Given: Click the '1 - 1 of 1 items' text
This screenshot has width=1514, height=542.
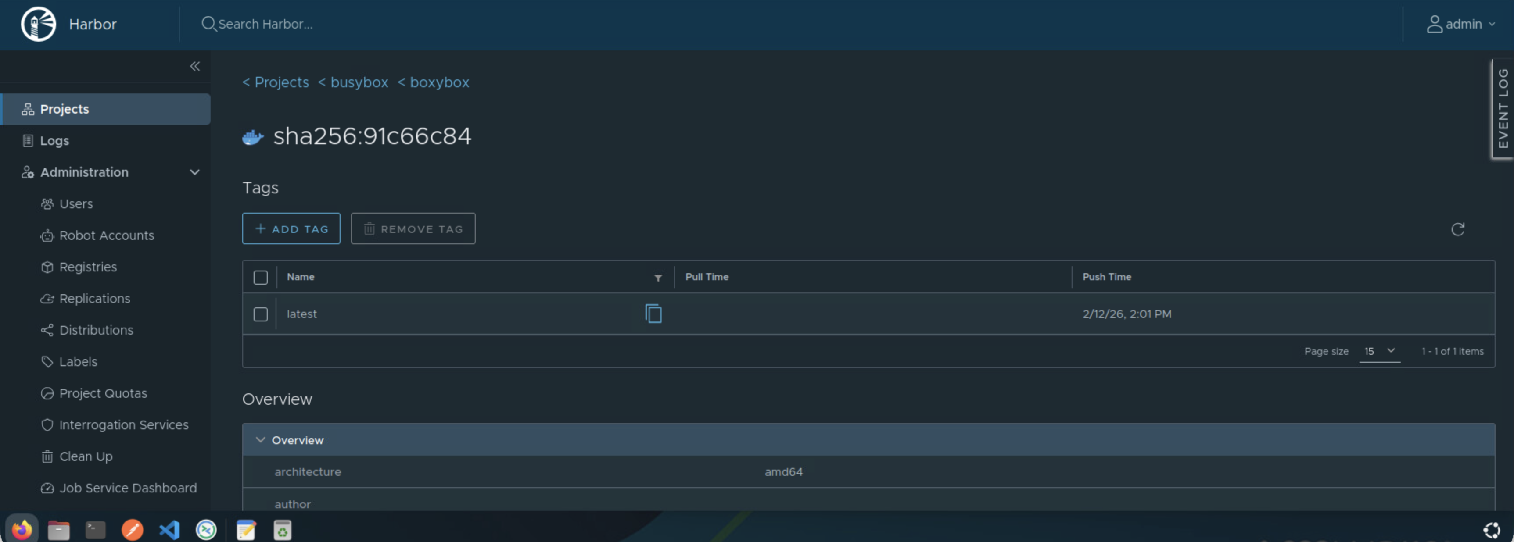Looking at the screenshot, I should pos(1452,351).
